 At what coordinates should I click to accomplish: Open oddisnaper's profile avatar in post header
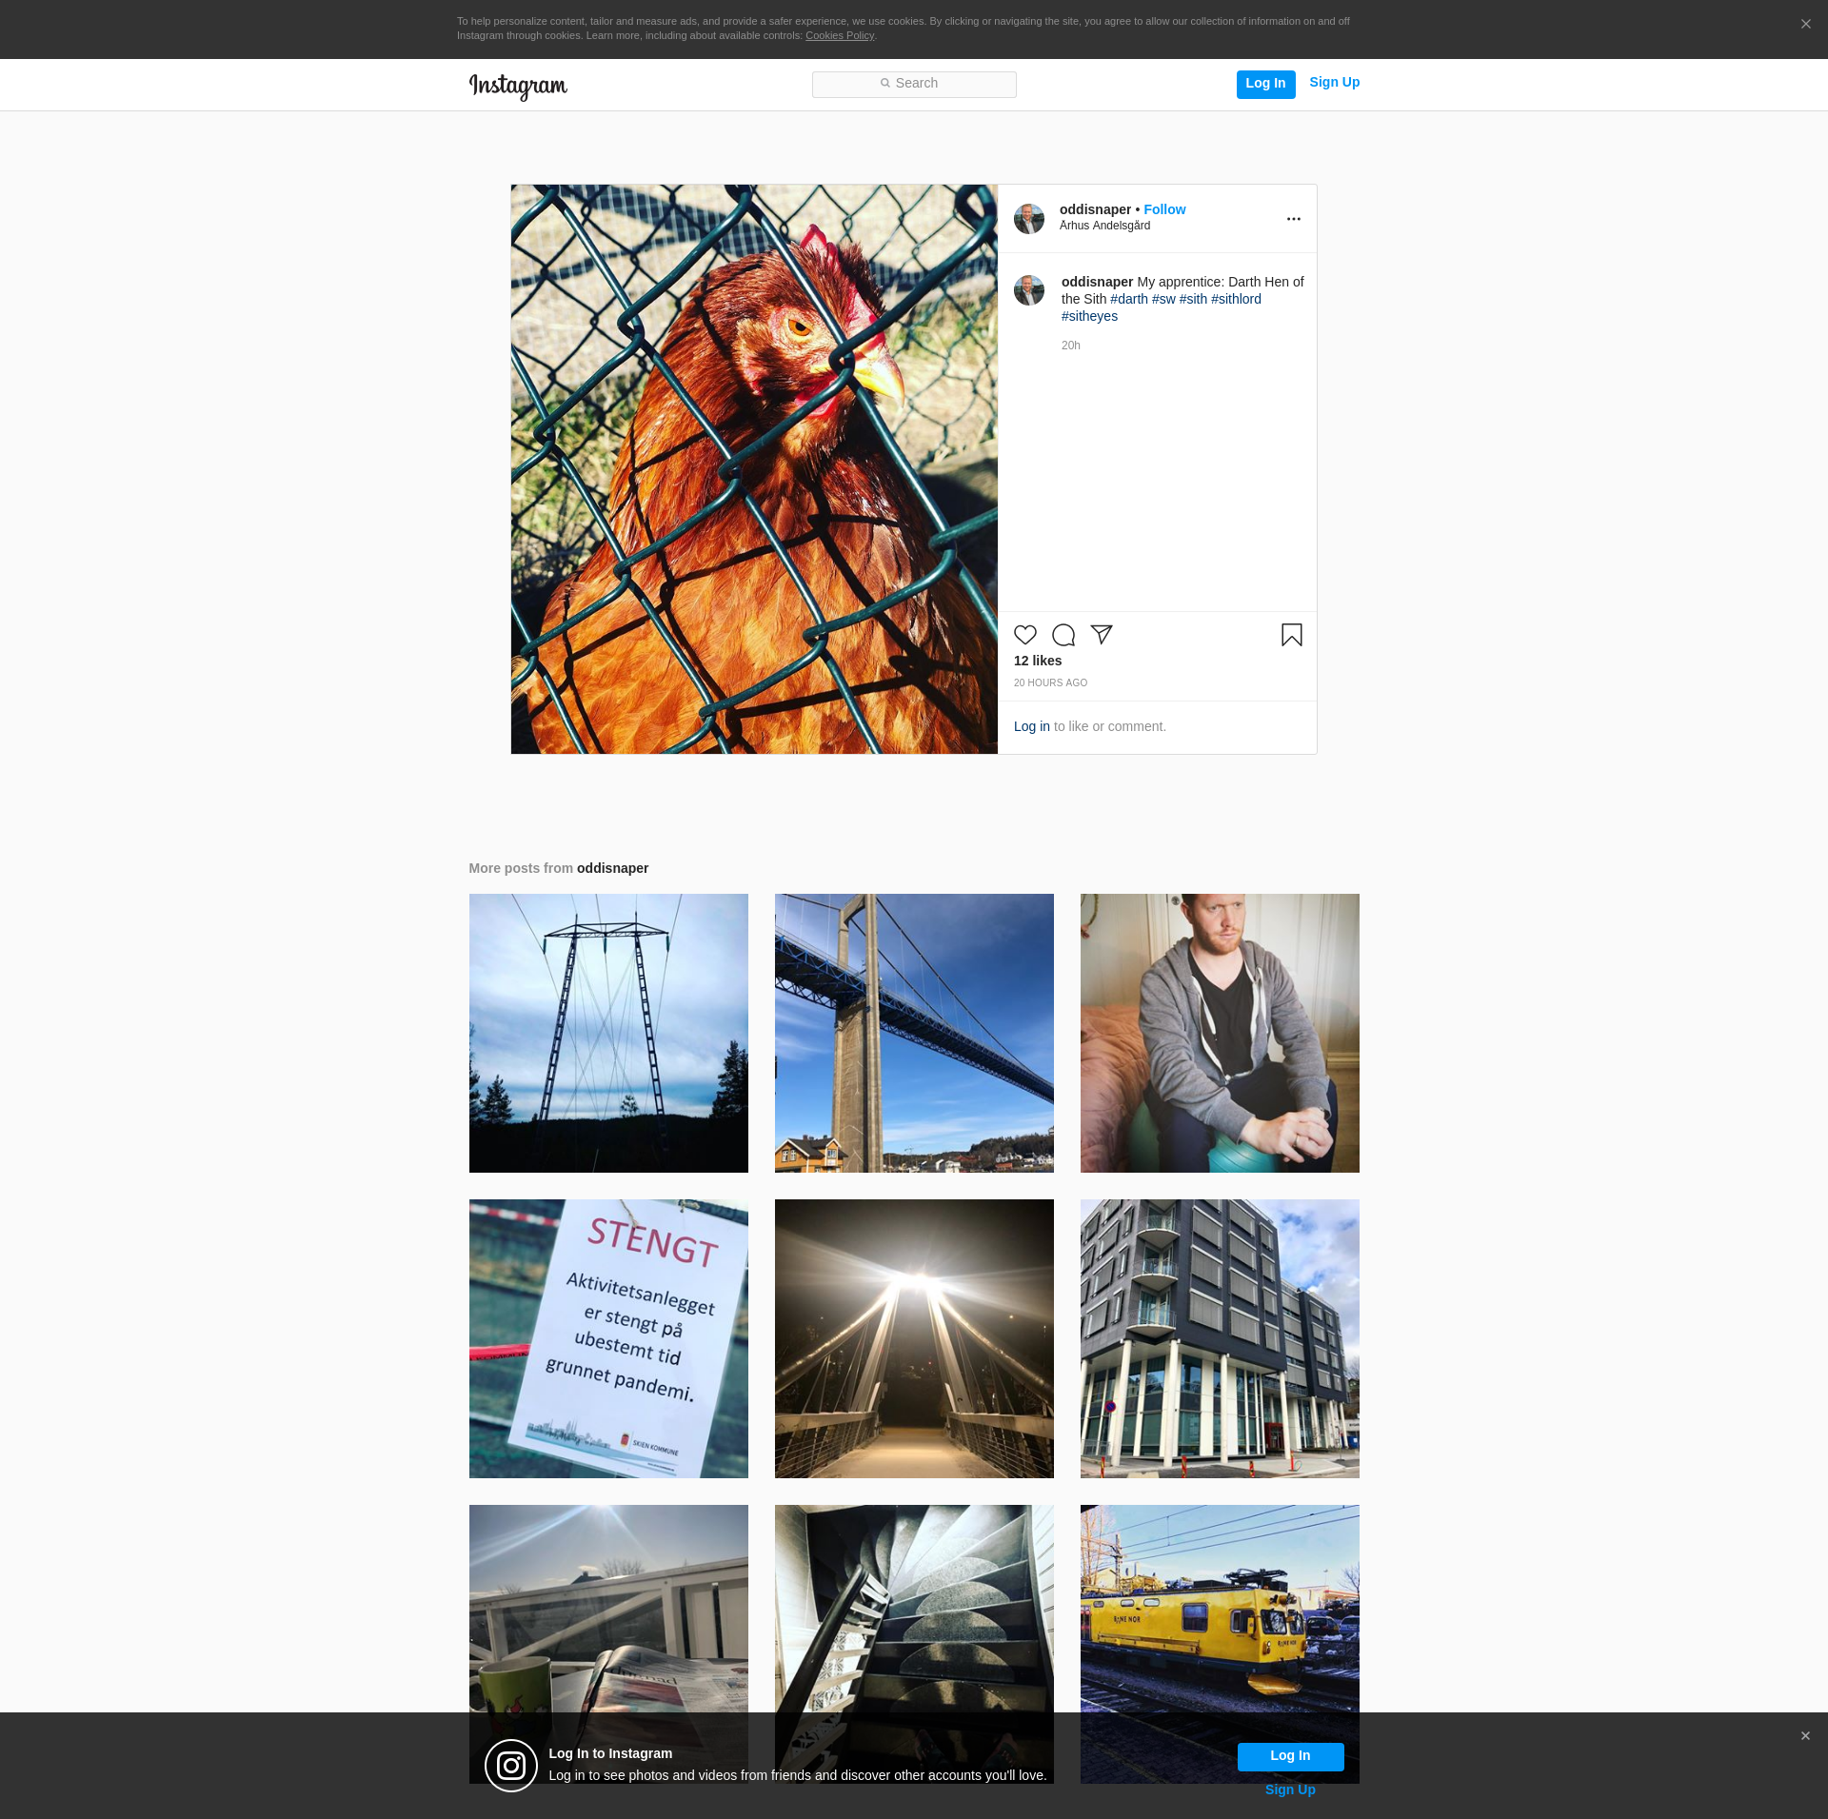[1029, 219]
